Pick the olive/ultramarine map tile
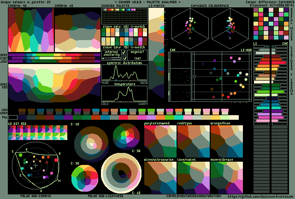The image size is (295, 199). click(160, 178)
